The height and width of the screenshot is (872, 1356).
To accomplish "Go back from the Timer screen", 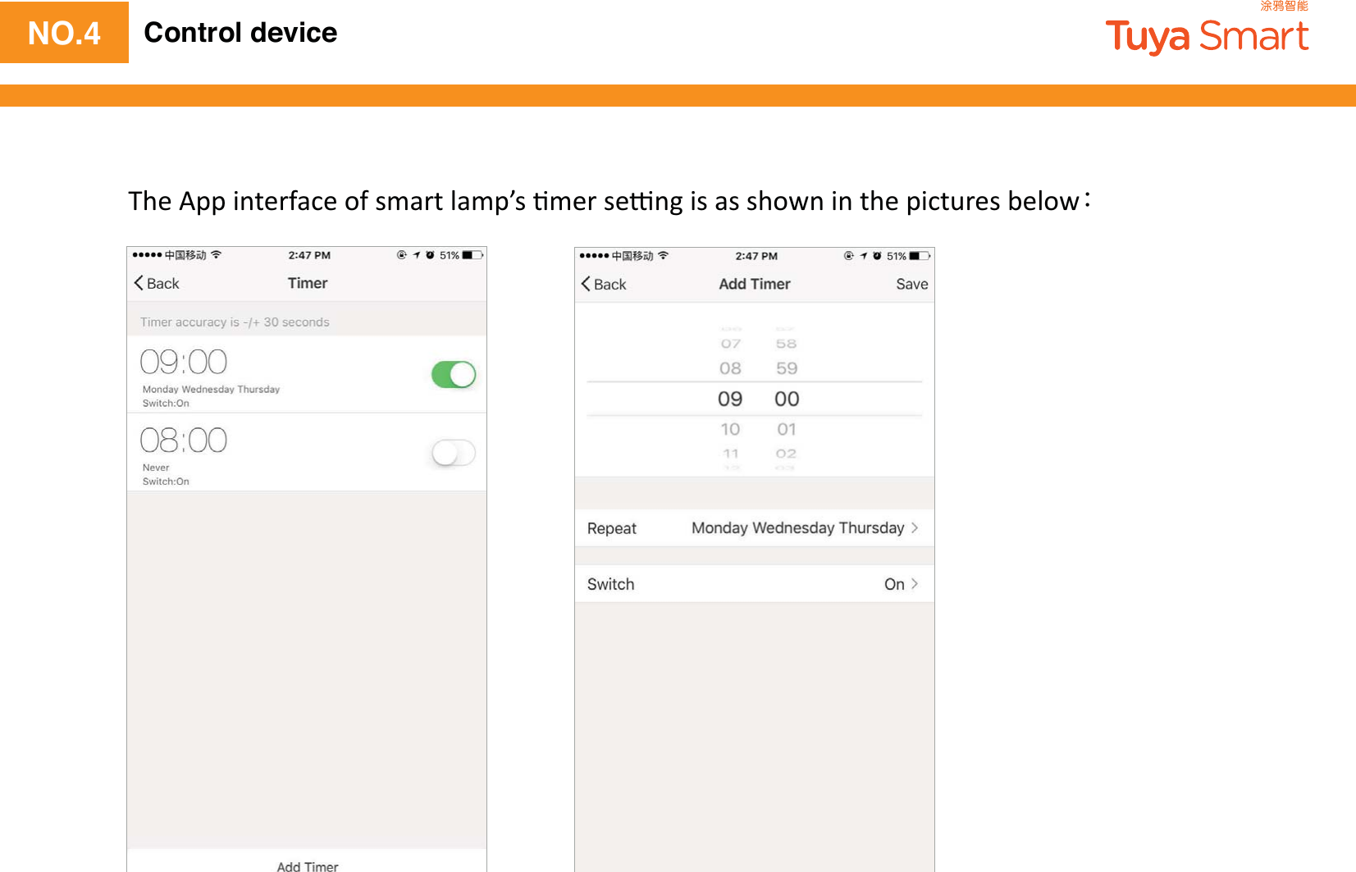I will pos(157,283).
